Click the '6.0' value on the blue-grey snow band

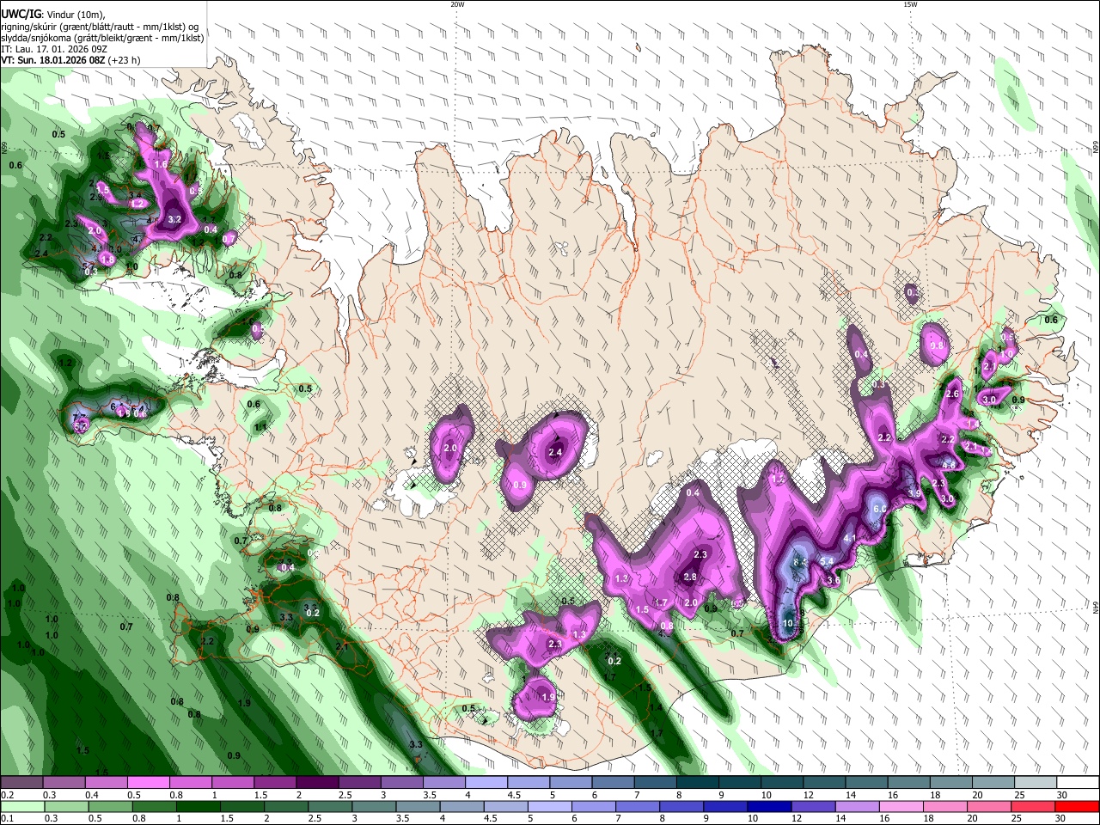[880, 509]
